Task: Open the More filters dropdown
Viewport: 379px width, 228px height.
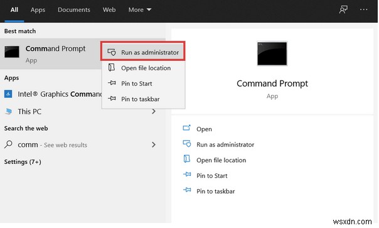Action: 140,10
